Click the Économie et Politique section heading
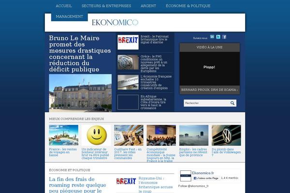The height and width of the screenshot is (193, 290). (x=70, y=170)
